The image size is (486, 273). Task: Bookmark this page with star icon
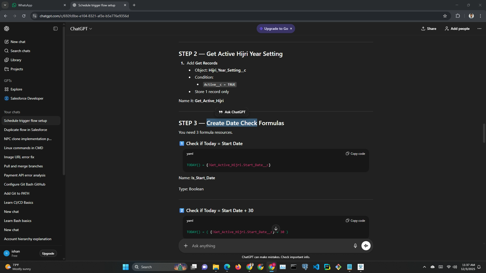click(x=445, y=16)
